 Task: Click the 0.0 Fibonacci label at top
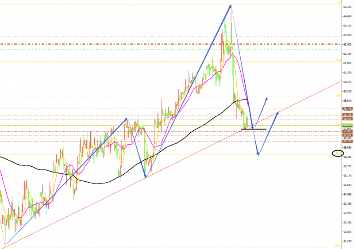tap(339, 3)
